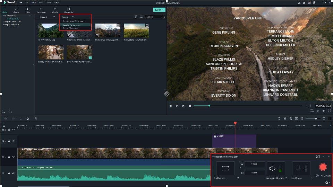Switch to the Titles tab
Viewport: 333px width, 187px height.
pos(28,10)
